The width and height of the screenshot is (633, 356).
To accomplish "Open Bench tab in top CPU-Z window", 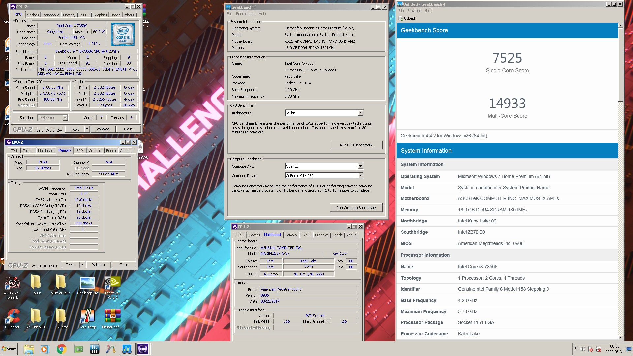I will click(115, 15).
